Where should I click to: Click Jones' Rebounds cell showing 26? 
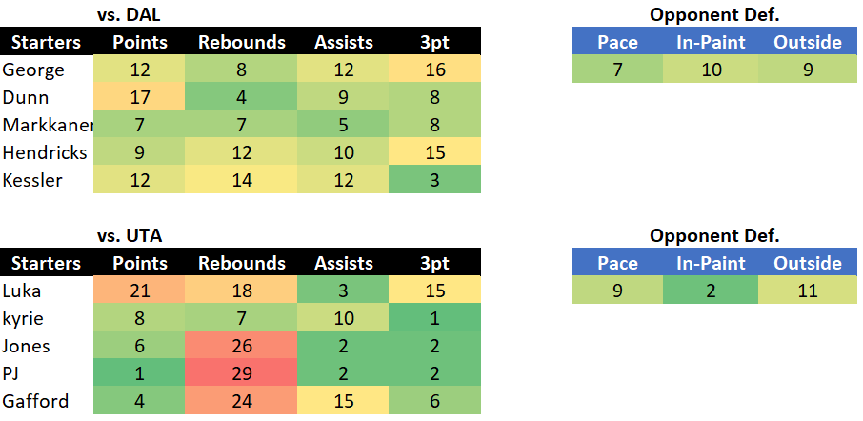pyautogui.click(x=242, y=345)
